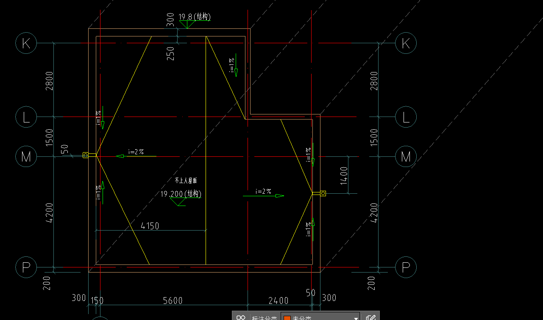Image resolution: width=543 pixels, height=320 pixels.
Task: Select the 300 dimension at top
Action: (171, 19)
